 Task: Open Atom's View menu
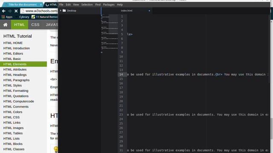pos(76,5)
